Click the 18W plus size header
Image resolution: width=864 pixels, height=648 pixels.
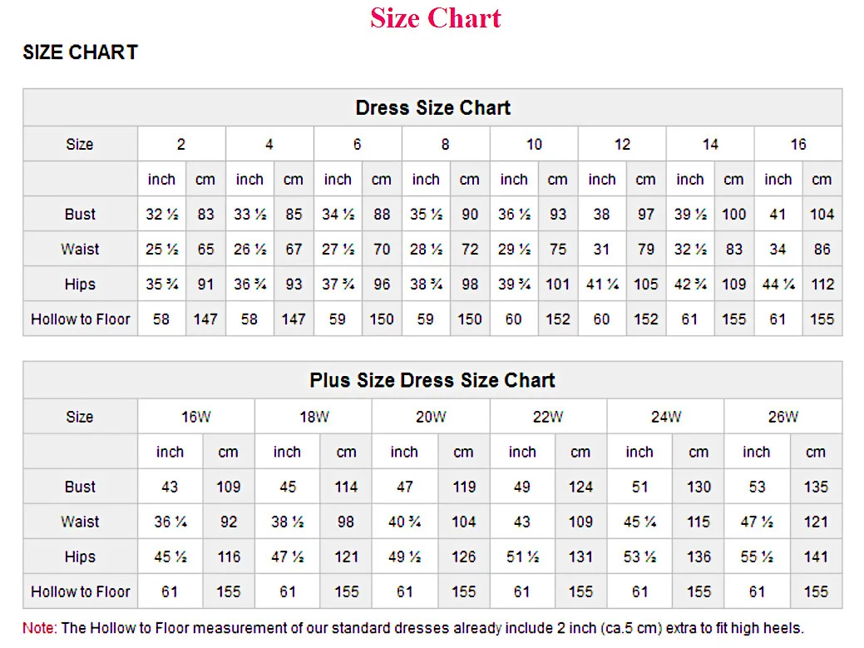coord(314,418)
